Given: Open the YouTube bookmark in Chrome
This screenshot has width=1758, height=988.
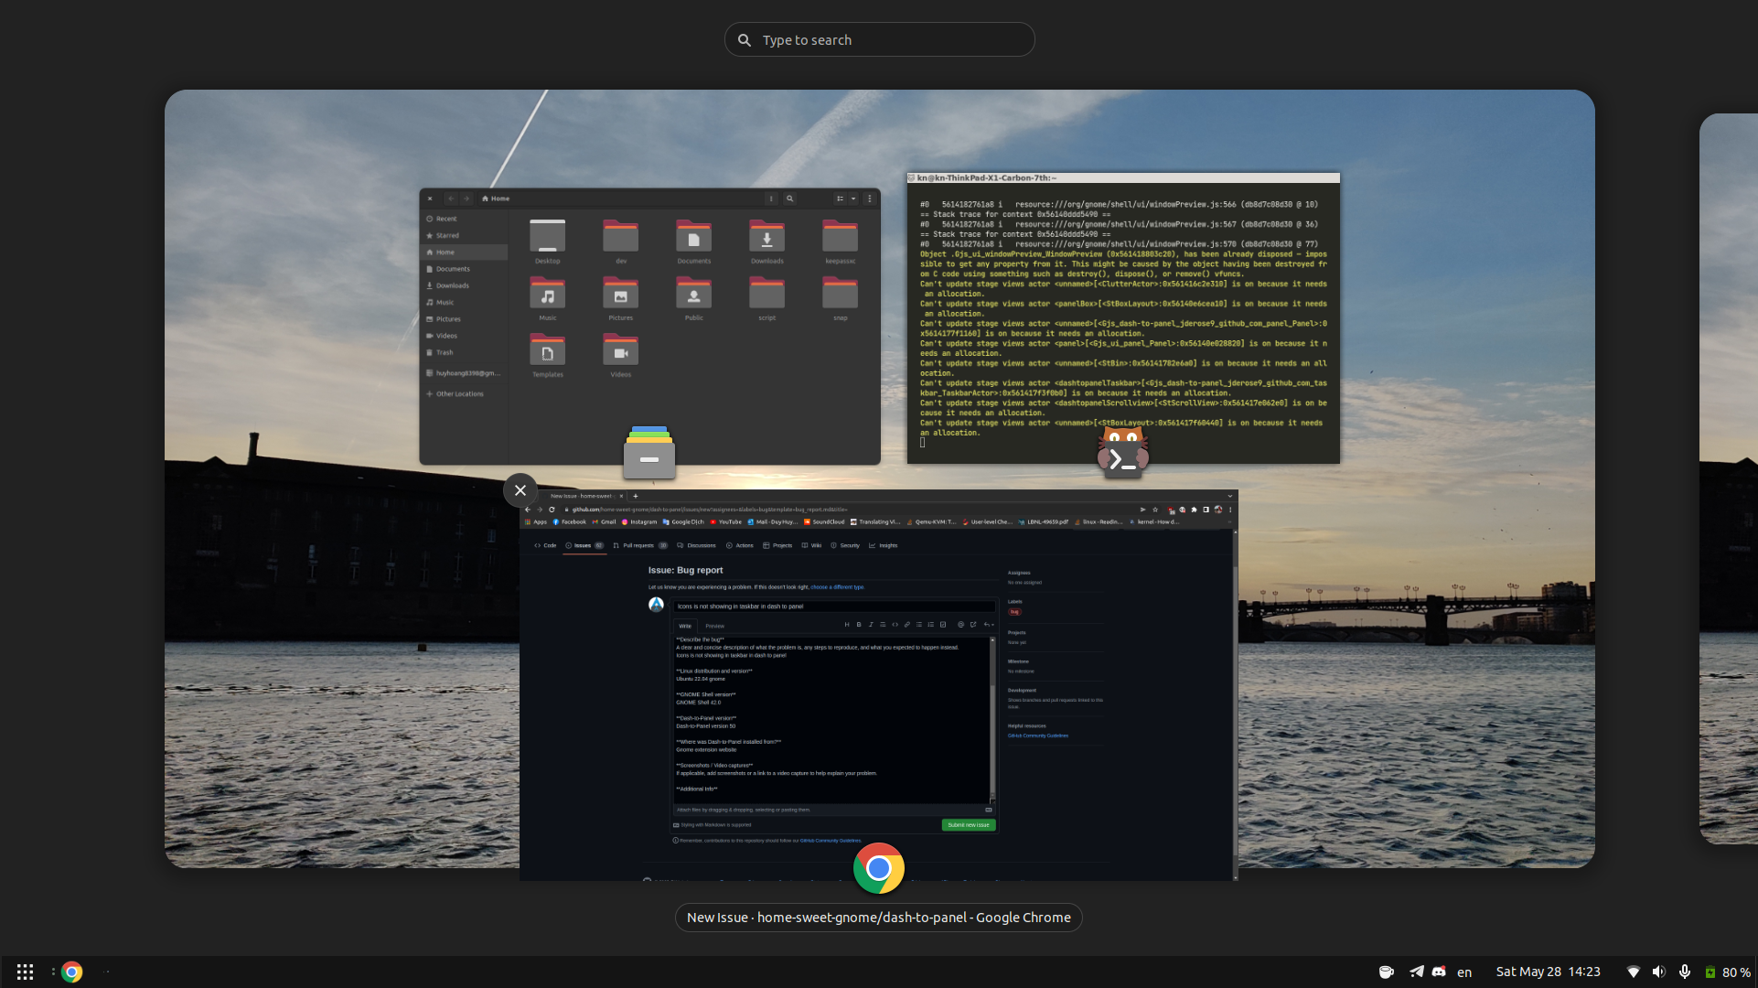Looking at the screenshot, I should pos(725,521).
